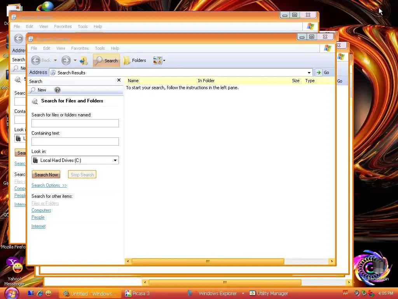Click the Containing text field
Screen dimensions: 398x299
(x=75, y=142)
